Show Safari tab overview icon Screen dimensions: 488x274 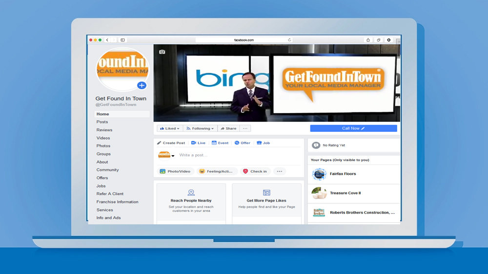pyautogui.click(x=379, y=40)
